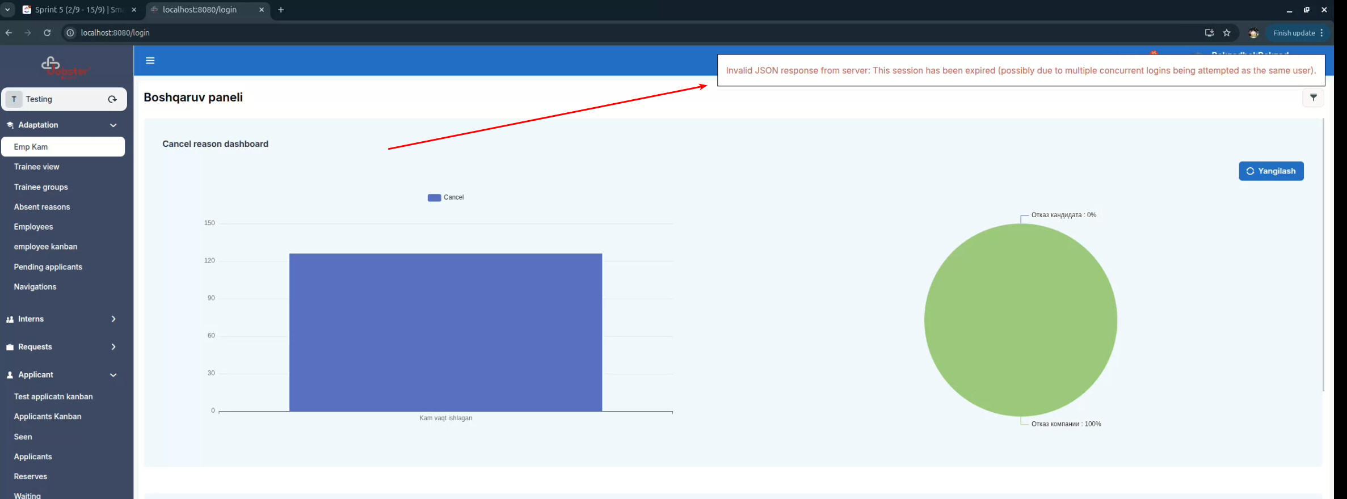Switch to the Sprint 5 browser tab

pos(79,10)
